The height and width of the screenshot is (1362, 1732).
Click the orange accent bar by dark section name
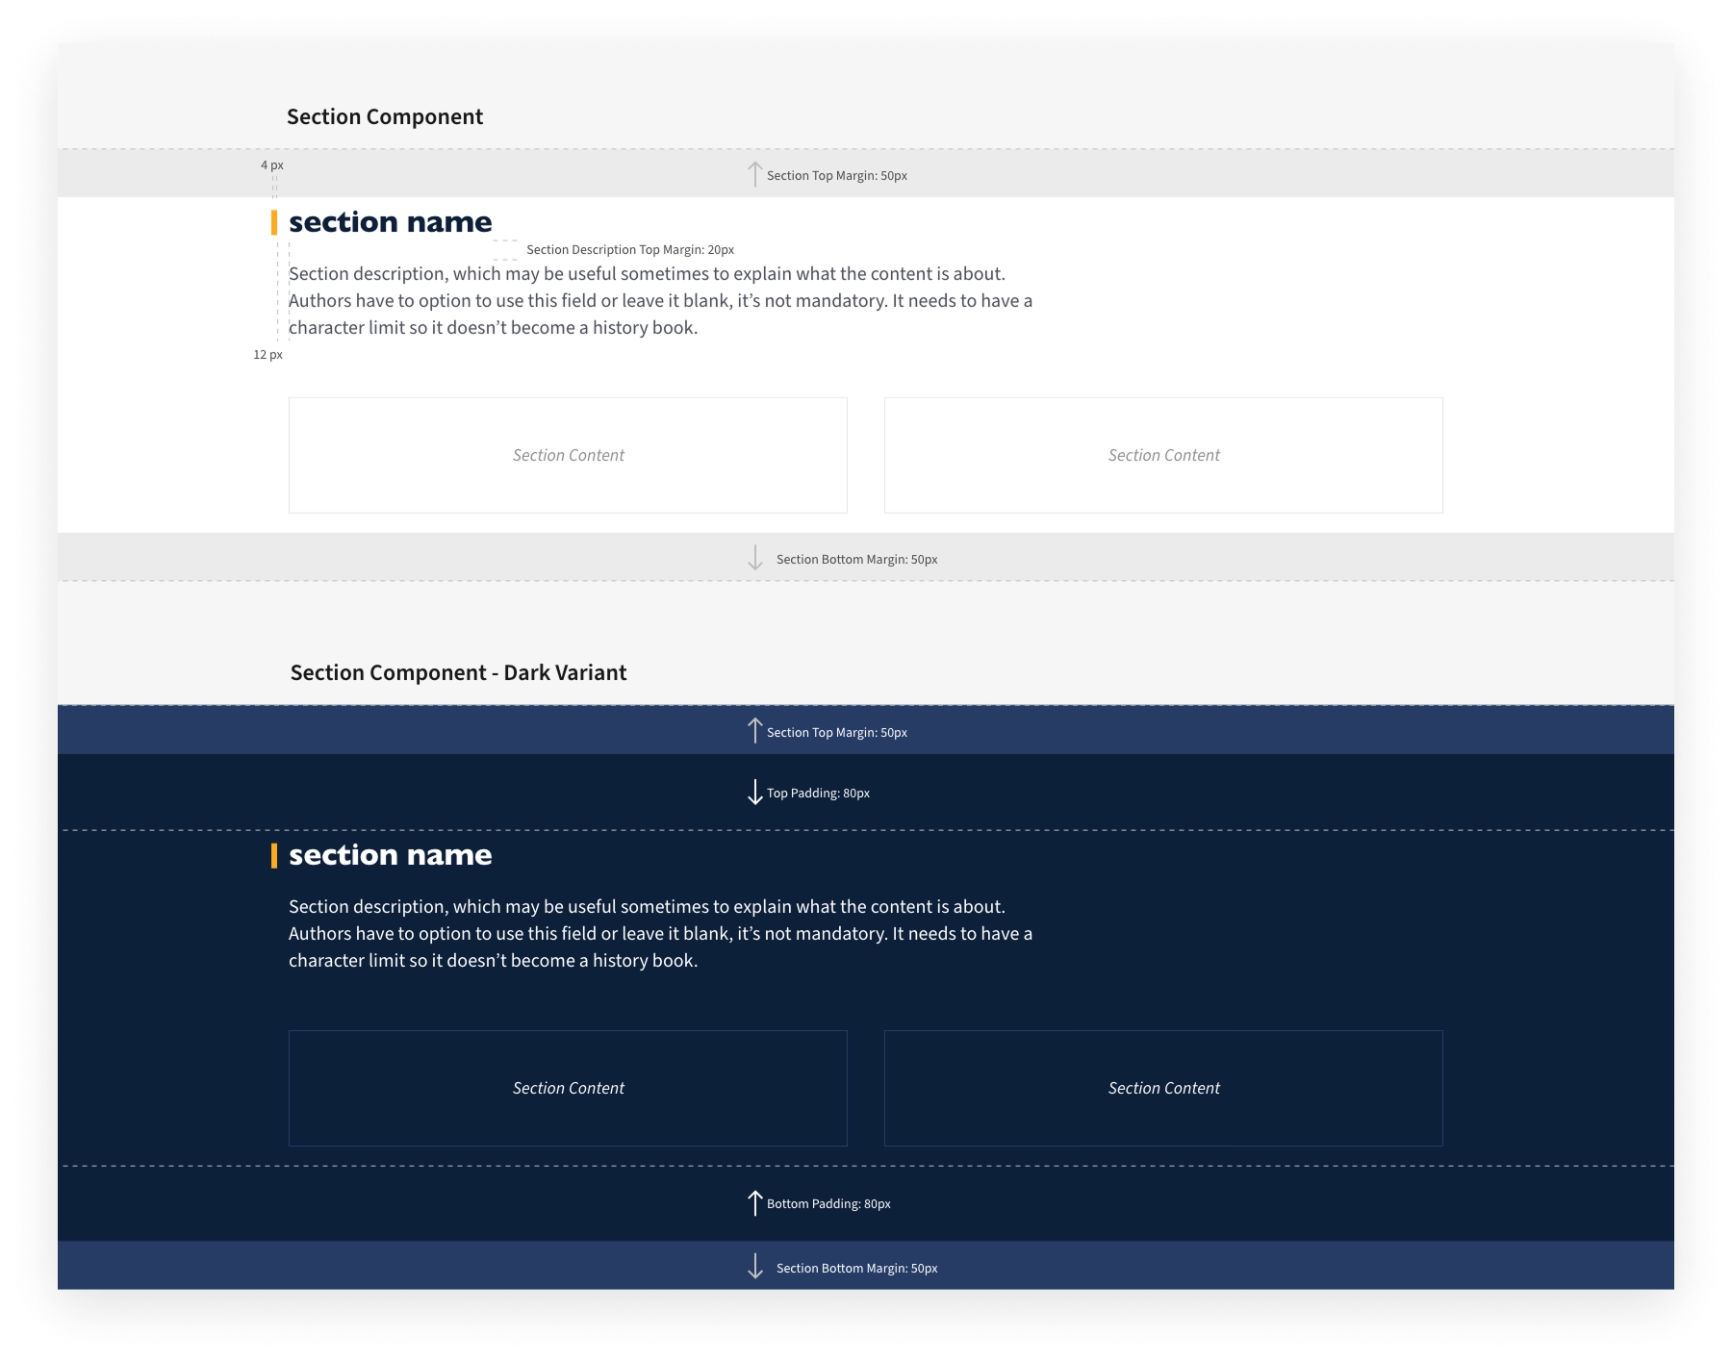coord(274,856)
